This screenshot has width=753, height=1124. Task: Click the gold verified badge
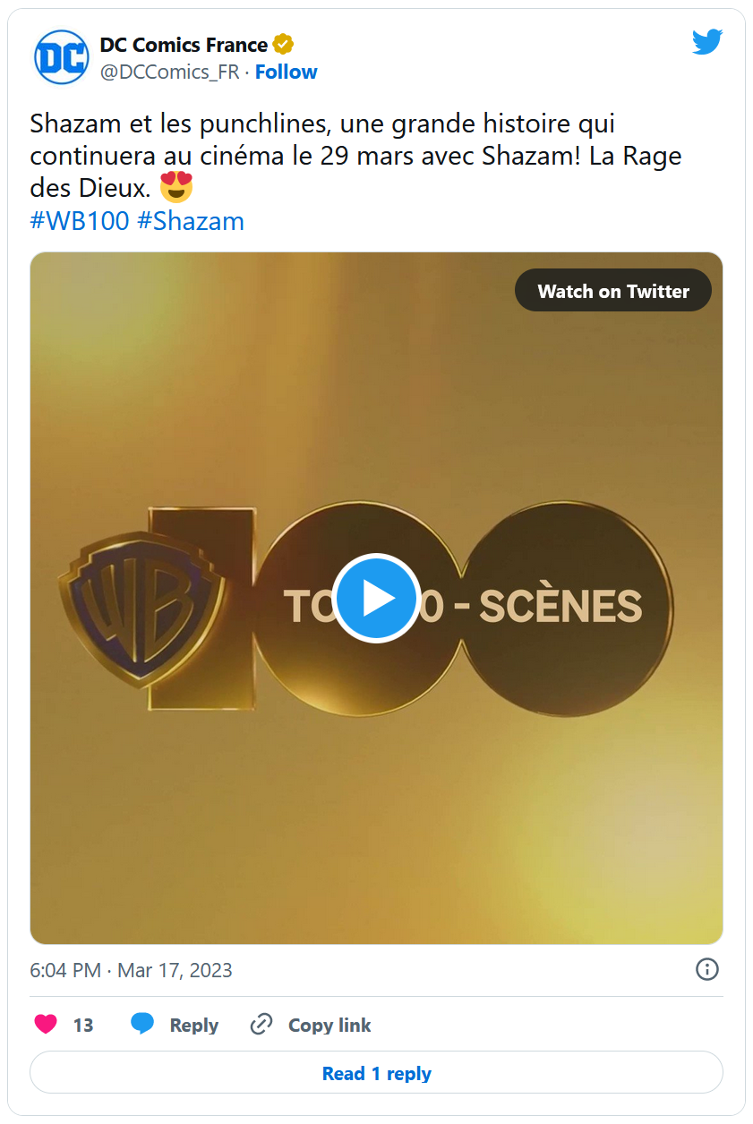click(x=283, y=45)
